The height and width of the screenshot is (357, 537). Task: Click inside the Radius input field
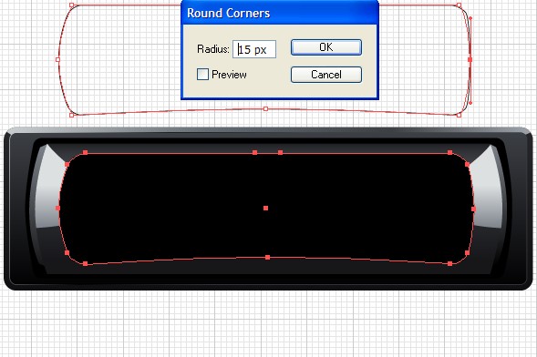point(254,49)
